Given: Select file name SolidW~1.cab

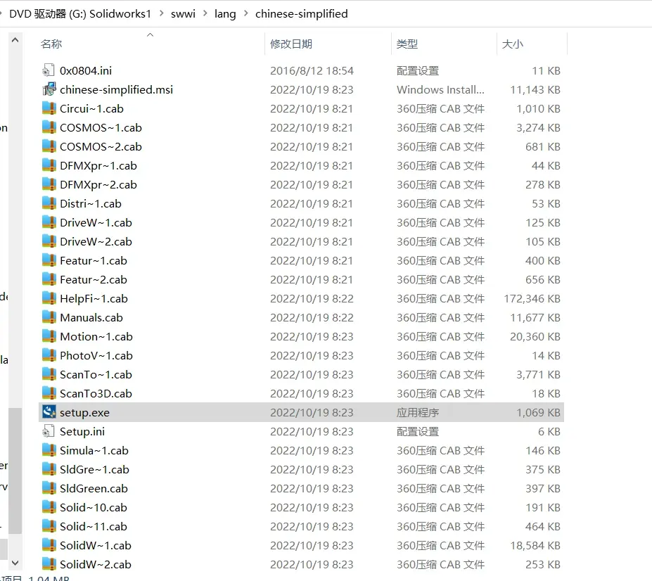Looking at the screenshot, I should pos(96,545).
